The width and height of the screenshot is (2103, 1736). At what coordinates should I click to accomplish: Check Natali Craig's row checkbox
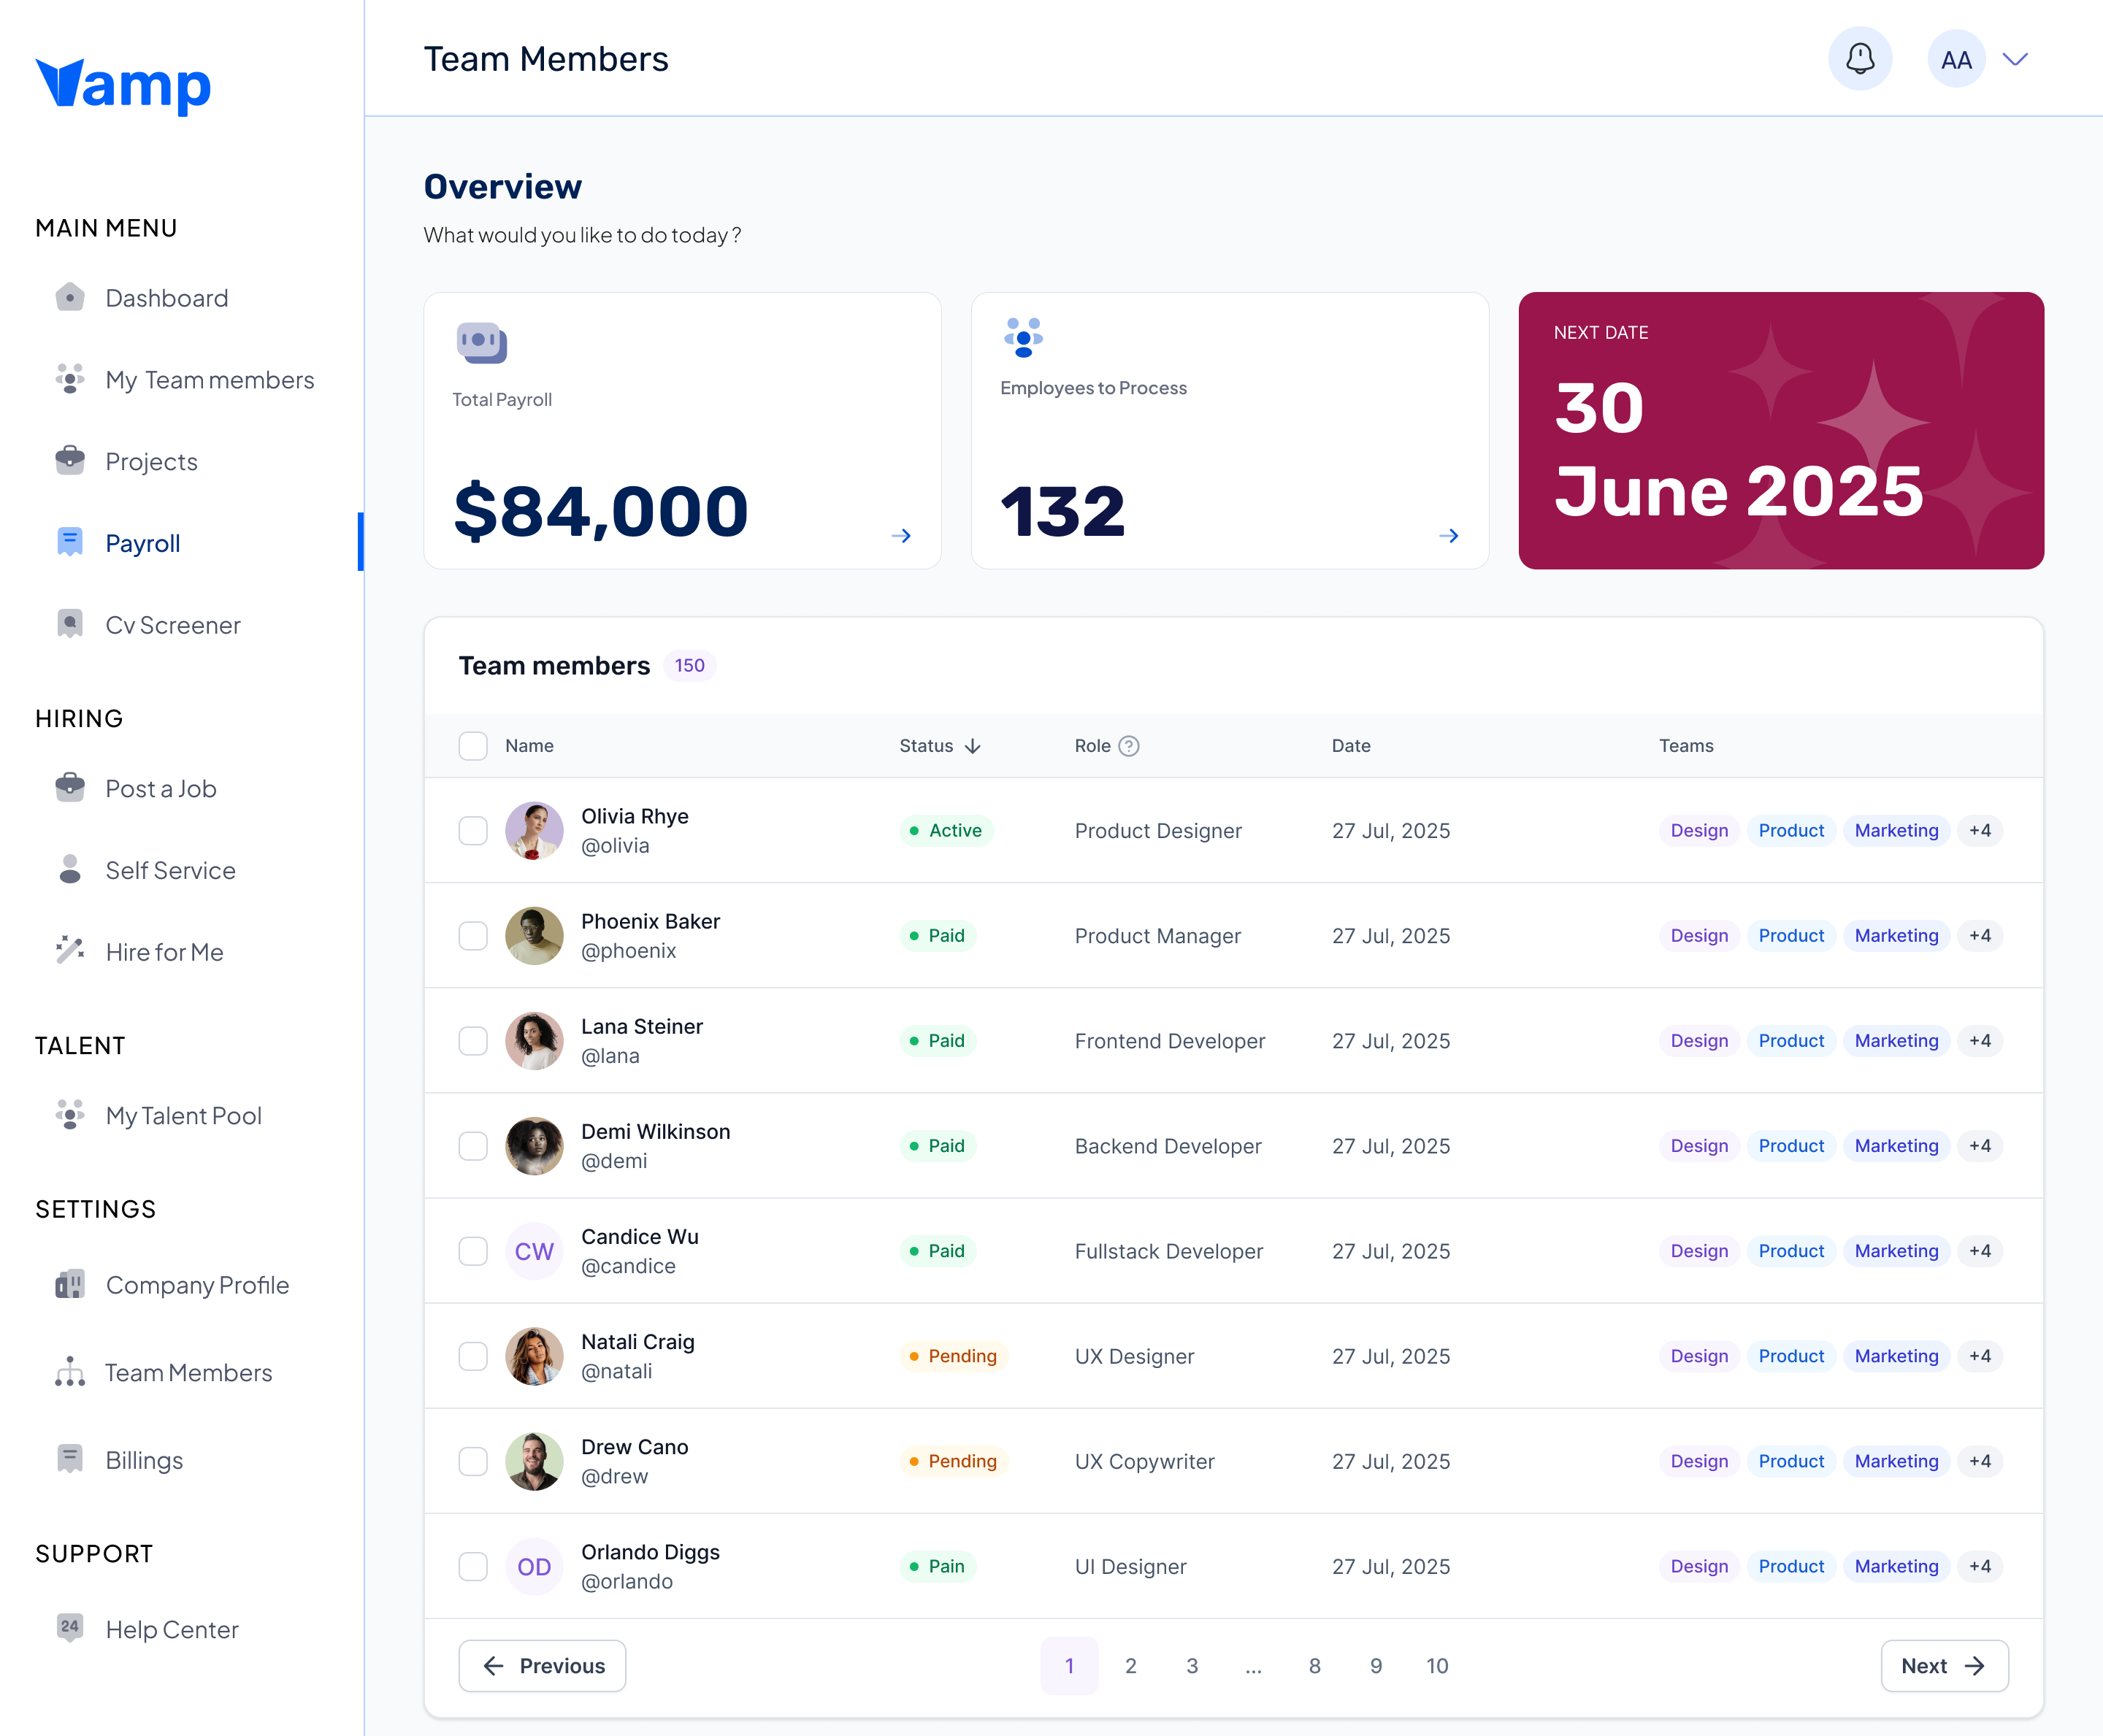click(473, 1355)
